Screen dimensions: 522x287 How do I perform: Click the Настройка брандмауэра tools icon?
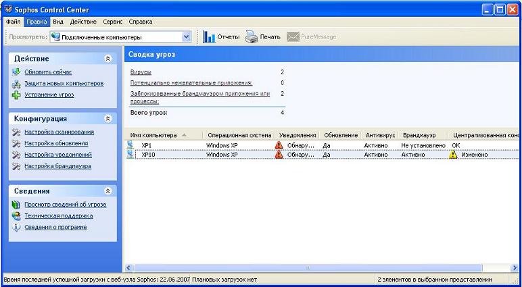(16, 166)
